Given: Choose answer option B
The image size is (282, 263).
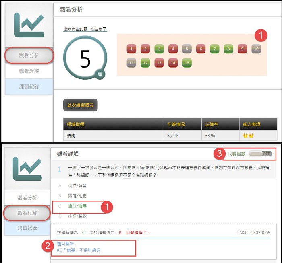Looking at the screenshot, I should pyautogui.click(x=77, y=196).
